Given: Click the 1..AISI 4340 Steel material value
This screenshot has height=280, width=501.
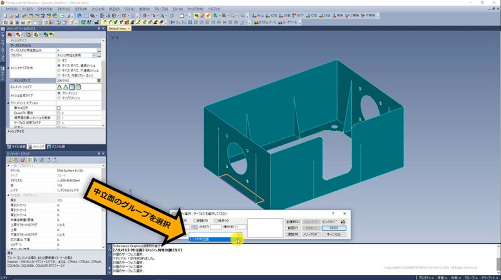Looking at the screenshot, I should pyautogui.click(x=68, y=181).
